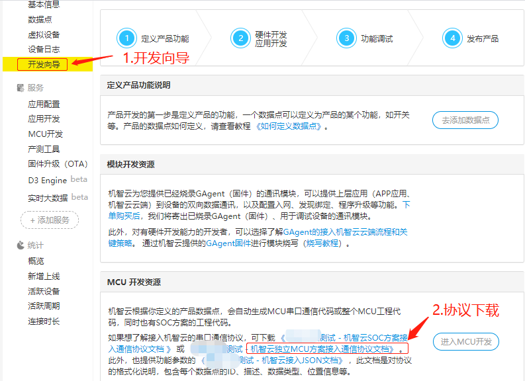Screen dimensions: 525x381
Task: Click the step 1 circle icon
Action: [x=126, y=38]
